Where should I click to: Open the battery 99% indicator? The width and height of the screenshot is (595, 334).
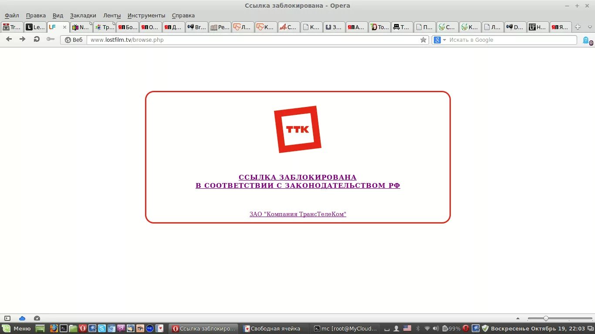pos(451,328)
